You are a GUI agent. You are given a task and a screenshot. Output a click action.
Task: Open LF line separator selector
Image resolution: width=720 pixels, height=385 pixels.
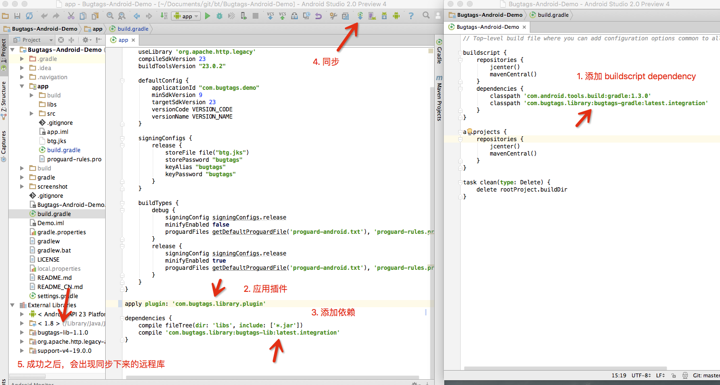click(x=661, y=375)
